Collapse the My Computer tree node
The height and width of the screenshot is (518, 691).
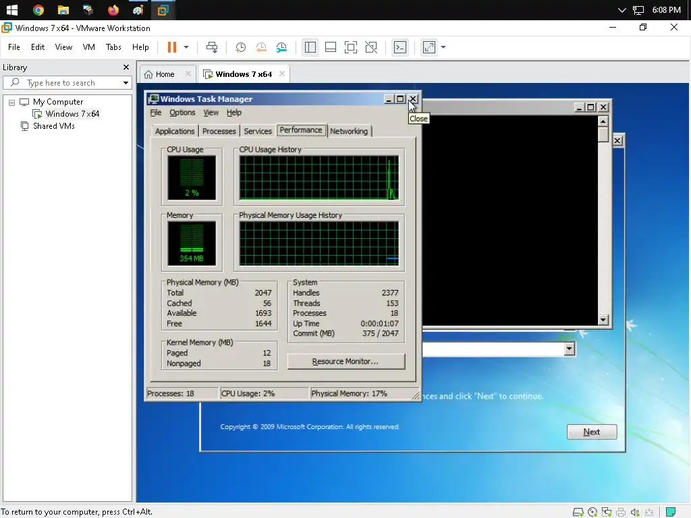point(12,103)
